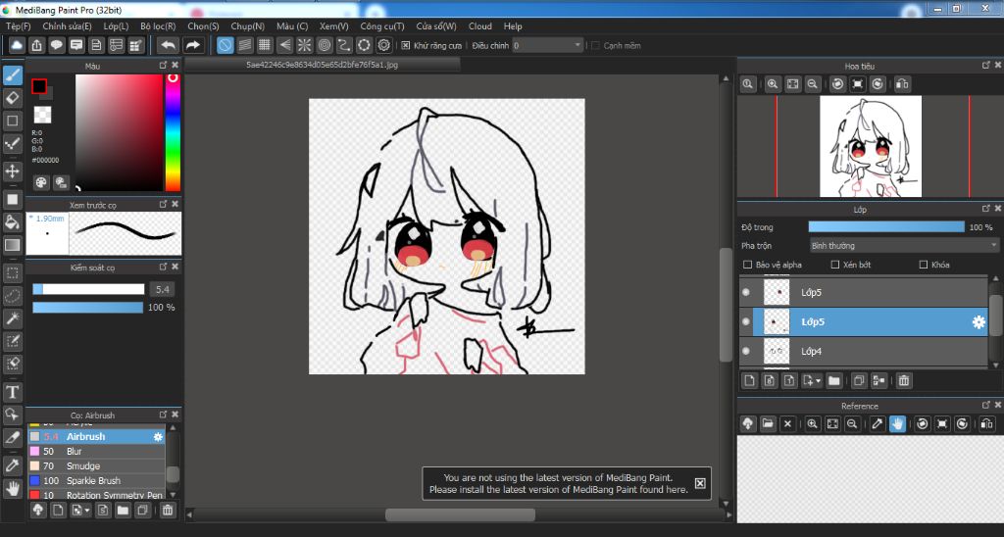Enable the Xén bớt checkbox
Image resolution: width=1004 pixels, height=537 pixels.
click(835, 265)
